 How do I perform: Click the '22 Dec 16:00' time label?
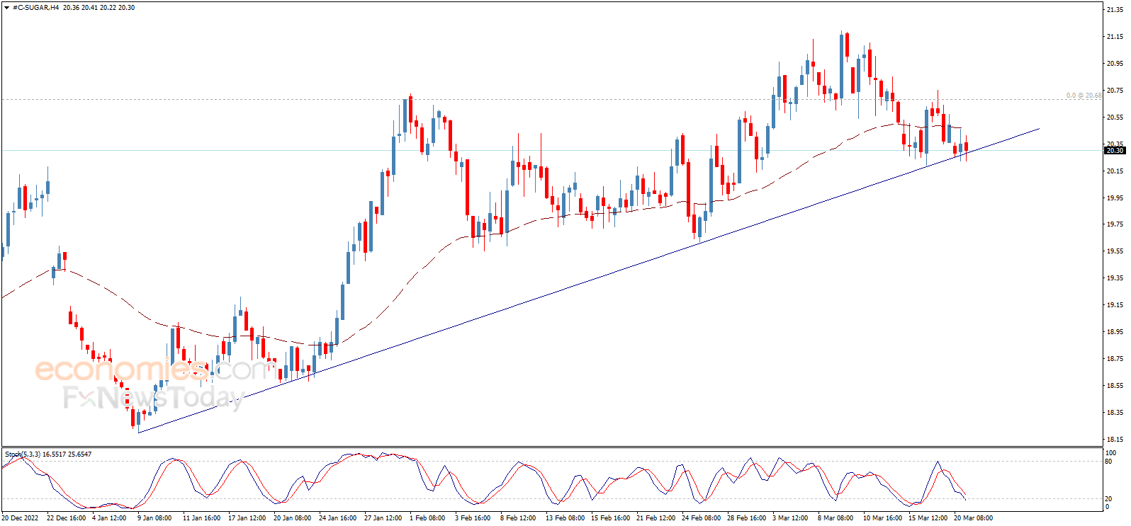66,518
